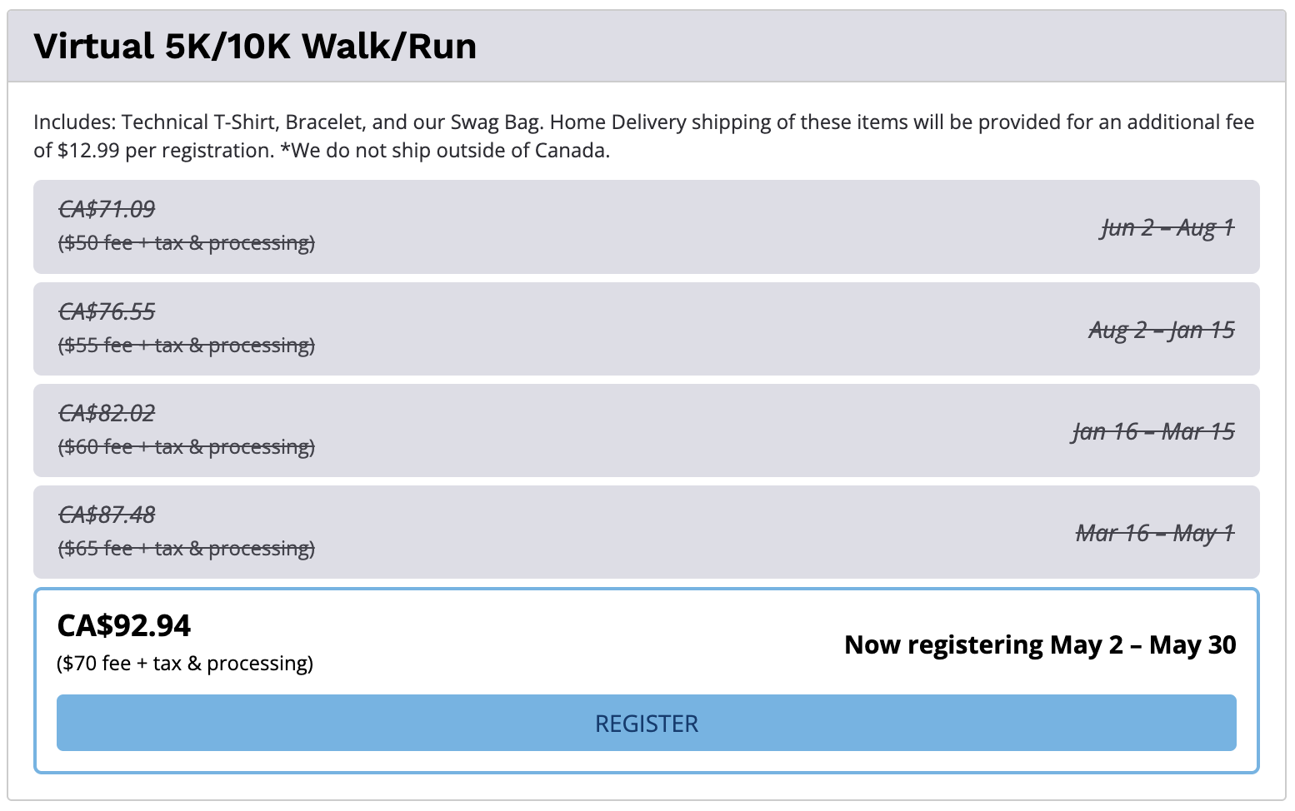Click the Mar 16 – May 1 date range
Screen dimensions: 1295x811
coord(1155,533)
